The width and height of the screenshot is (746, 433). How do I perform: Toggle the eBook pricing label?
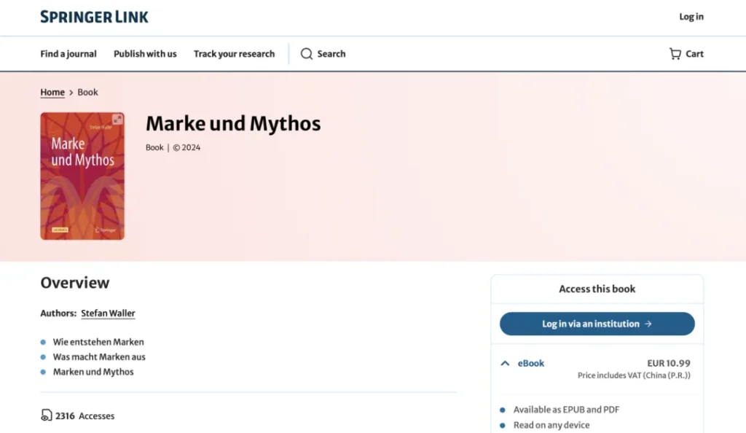coord(531,363)
